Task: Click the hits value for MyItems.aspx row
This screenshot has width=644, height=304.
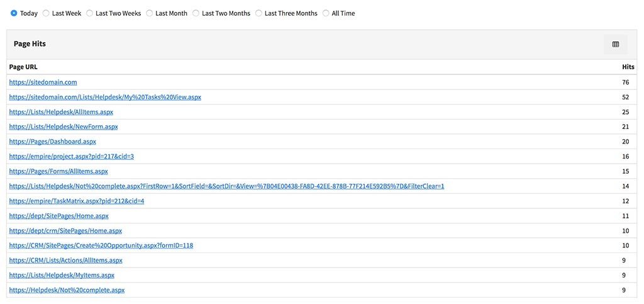Action: 624,275
